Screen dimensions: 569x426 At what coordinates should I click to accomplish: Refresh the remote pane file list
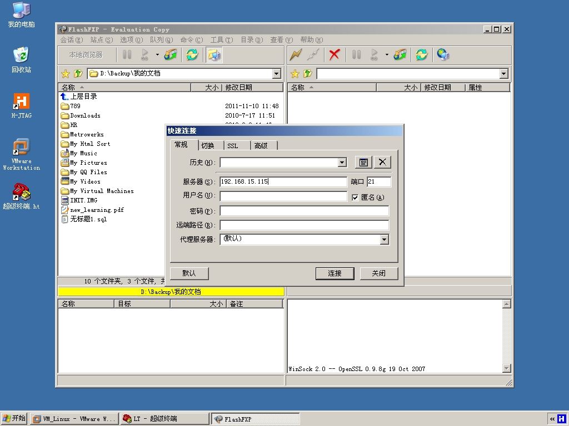pos(421,55)
